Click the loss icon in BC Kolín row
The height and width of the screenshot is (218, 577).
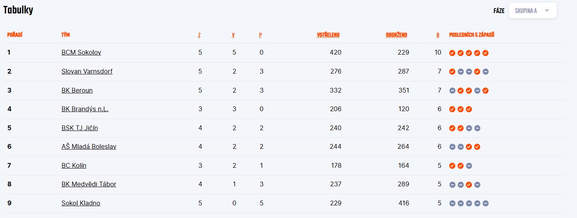tap(469, 166)
